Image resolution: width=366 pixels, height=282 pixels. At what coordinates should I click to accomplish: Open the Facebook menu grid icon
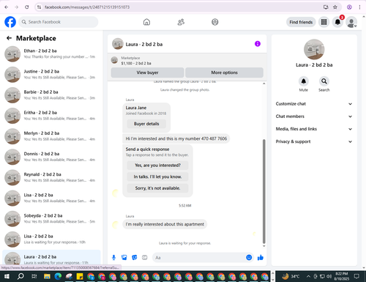point(324,22)
